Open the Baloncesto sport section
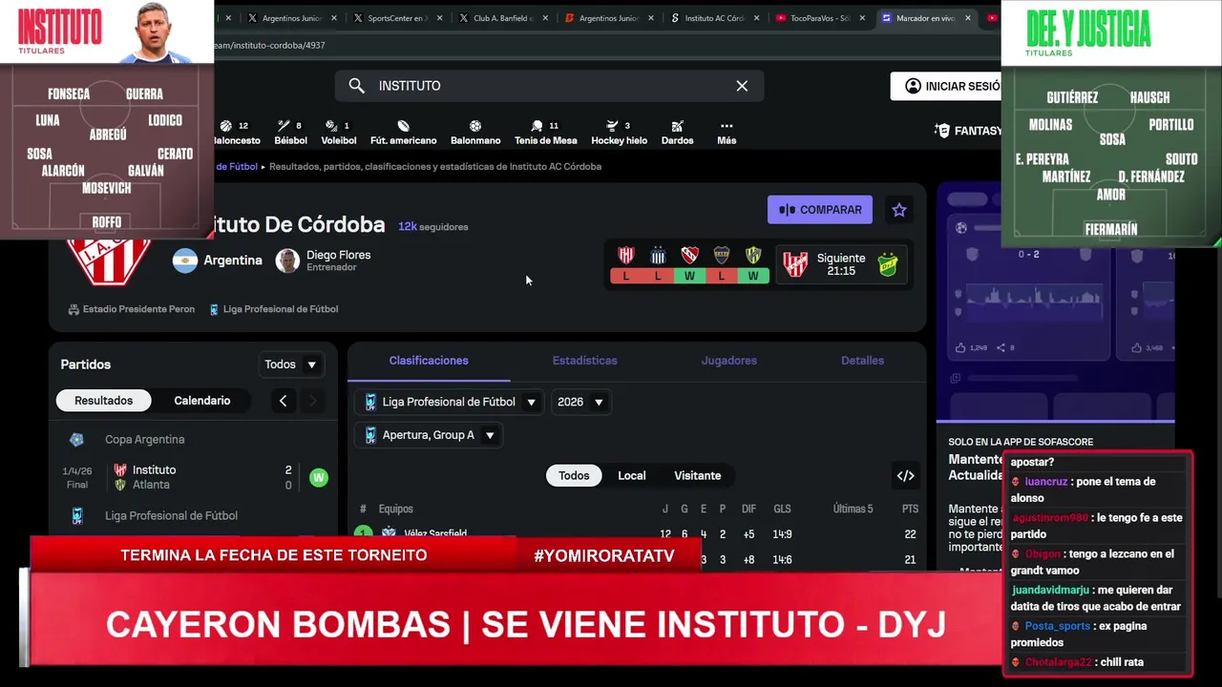Viewport: 1222px width, 687px height. tap(236, 133)
